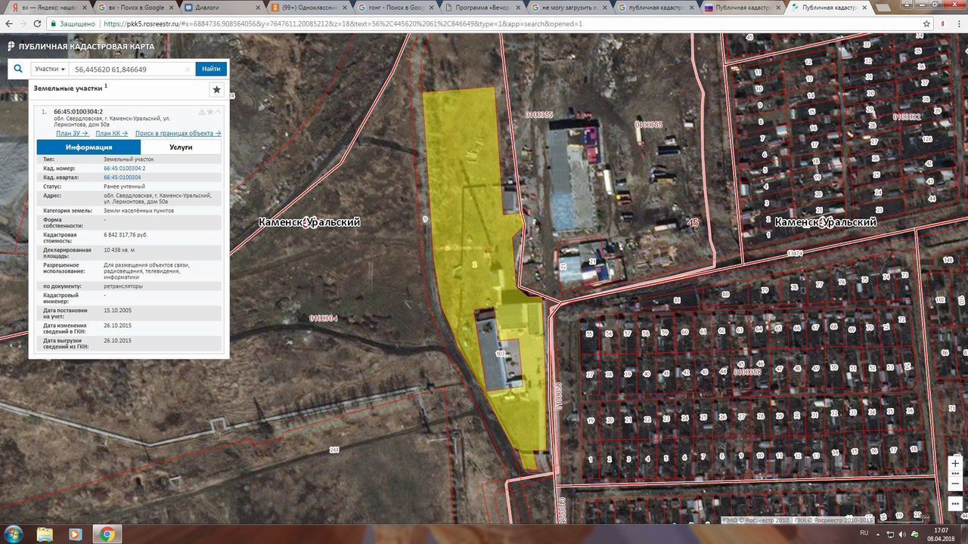Open the map tools menu with three dots
Screen dimensions: 968x544
[x=956, y=504]
